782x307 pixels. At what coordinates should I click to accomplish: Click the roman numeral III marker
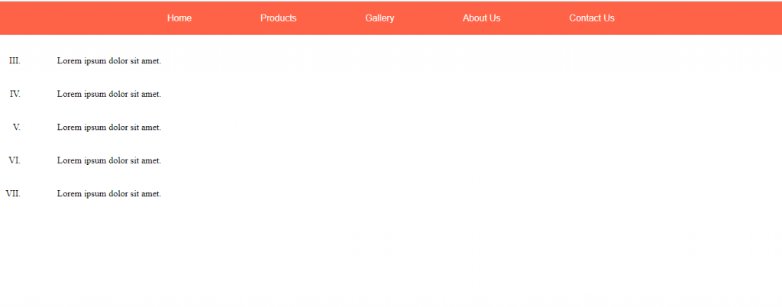pyautogui.click(x=15, y=61)
